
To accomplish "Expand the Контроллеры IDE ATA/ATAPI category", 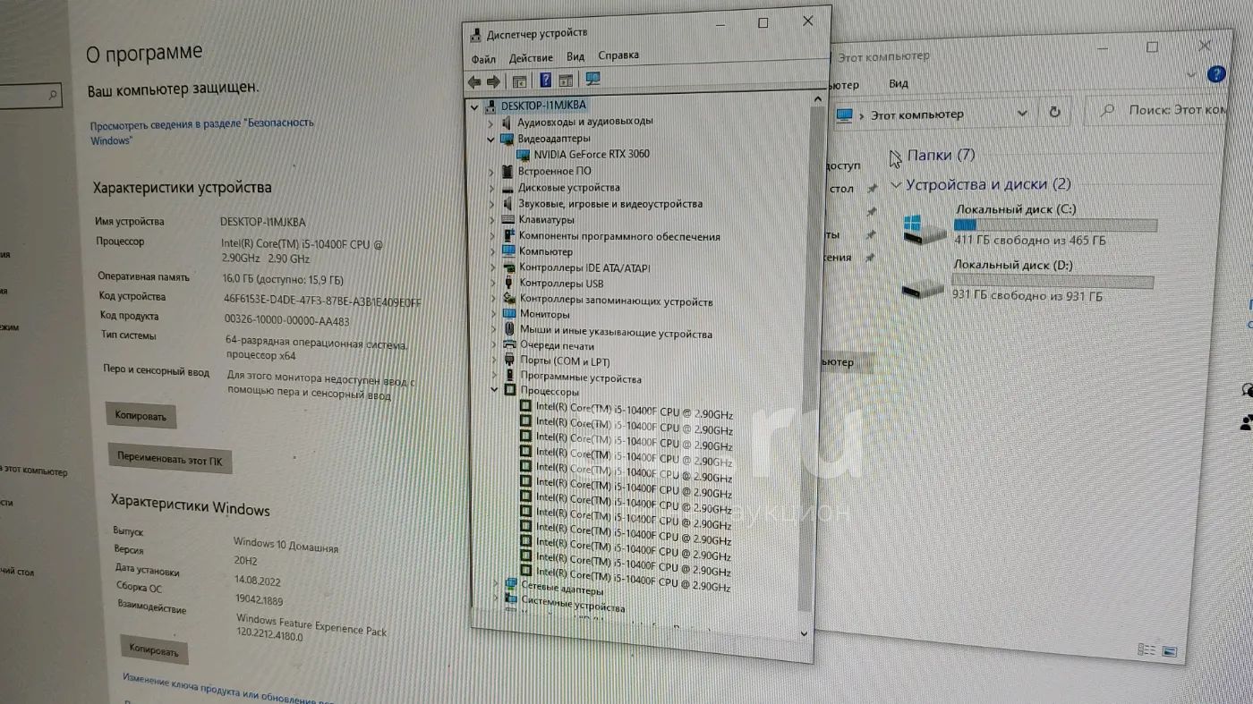I will (x=492, y=267).
